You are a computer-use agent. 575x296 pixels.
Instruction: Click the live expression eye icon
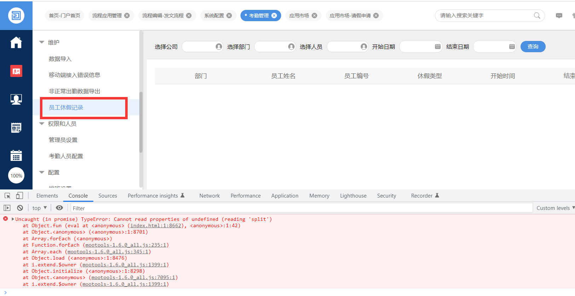click(59, 208)
